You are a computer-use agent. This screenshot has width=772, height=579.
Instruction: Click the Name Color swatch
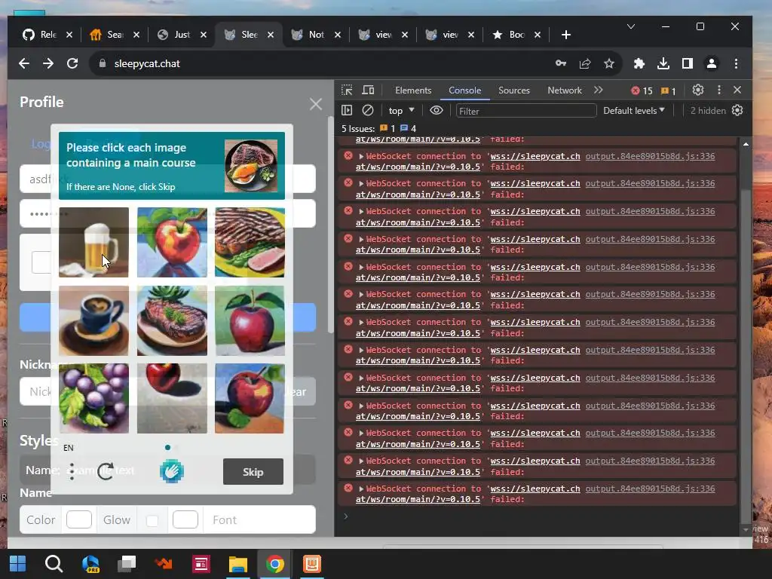(x=78, y=520)
